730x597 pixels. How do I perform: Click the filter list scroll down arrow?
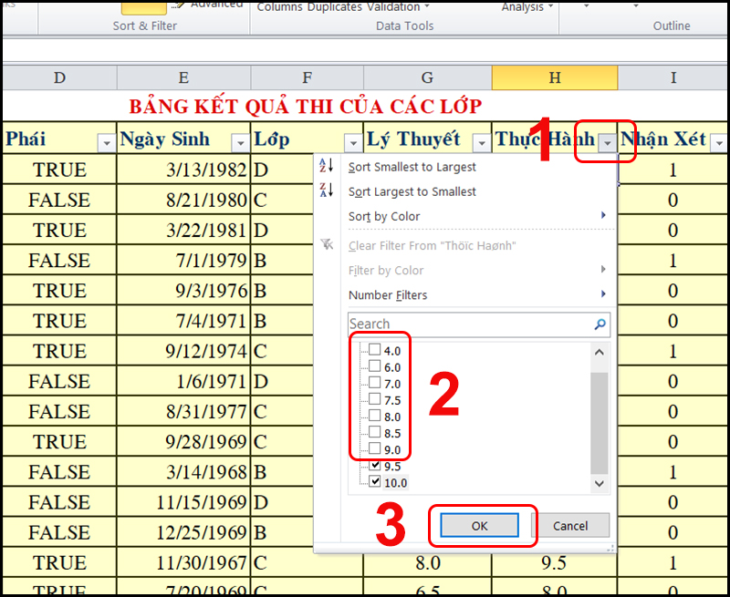[600, 484]
